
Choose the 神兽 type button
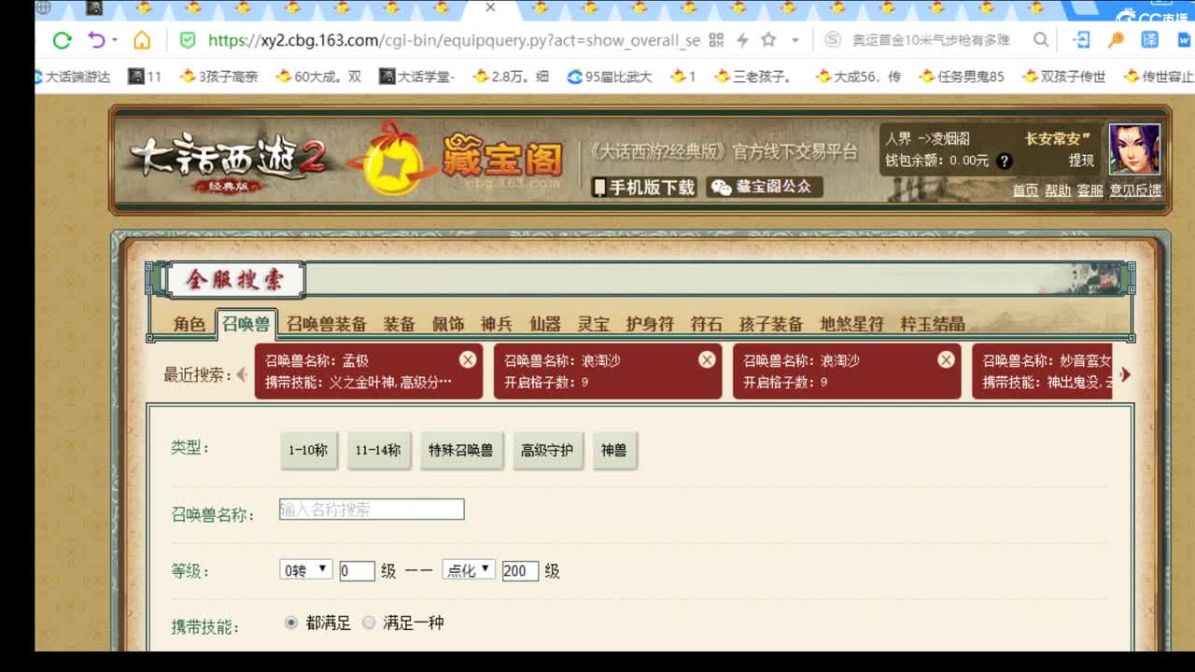coord(613,450)
